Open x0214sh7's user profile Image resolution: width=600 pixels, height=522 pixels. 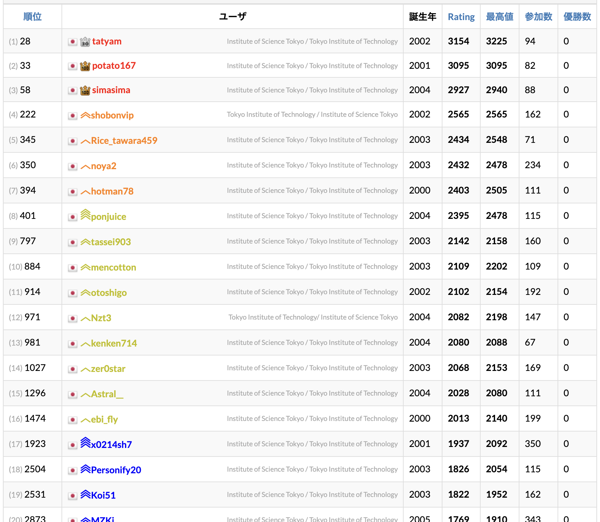click(x=111, y=445)
